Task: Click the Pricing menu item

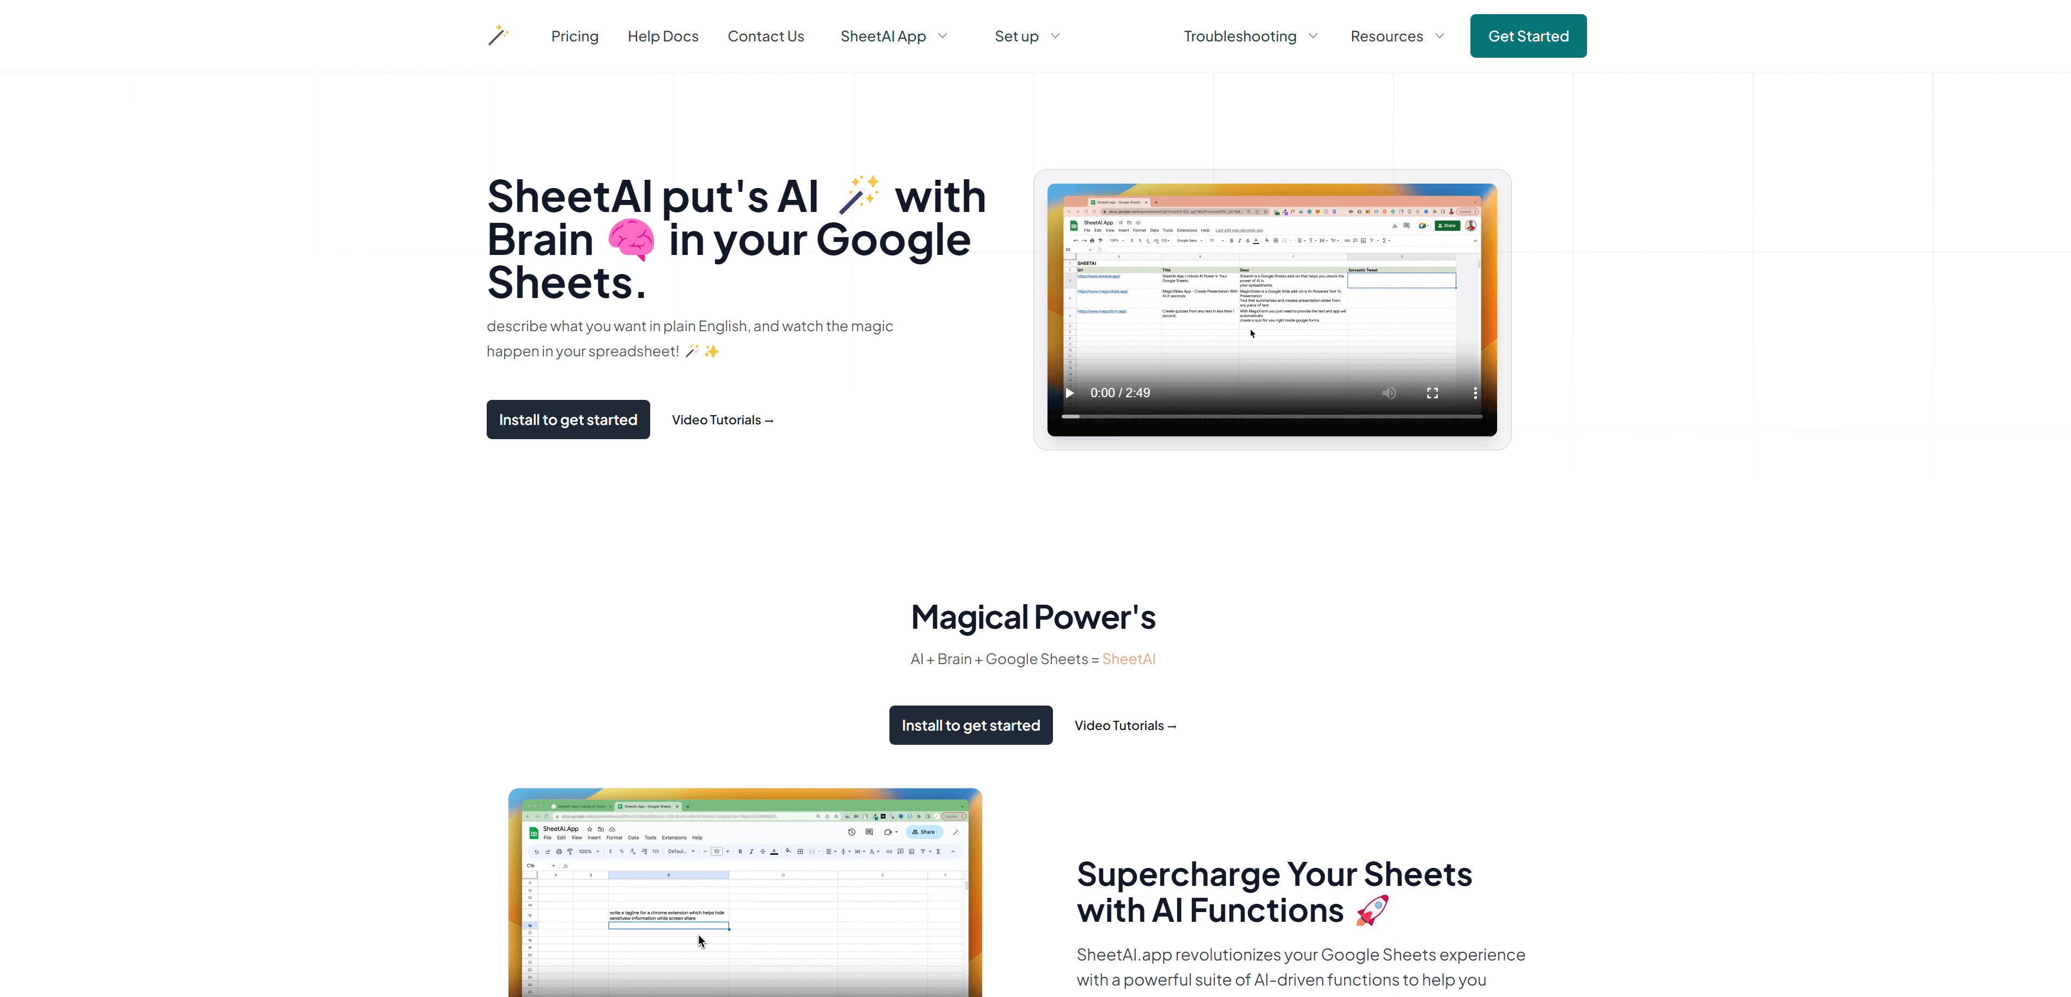Action: 573,35
